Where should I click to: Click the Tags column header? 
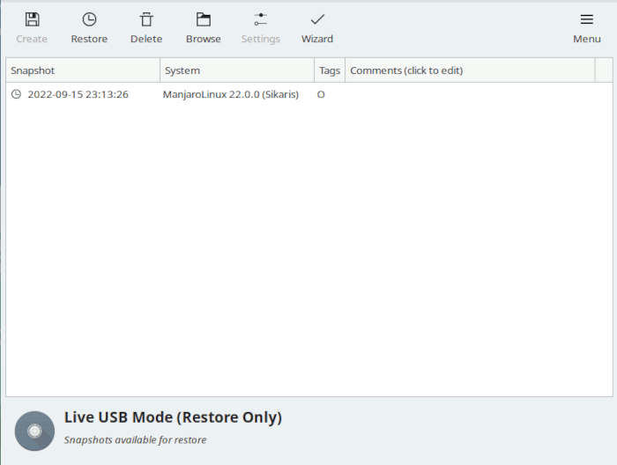(x=330, y=70)
